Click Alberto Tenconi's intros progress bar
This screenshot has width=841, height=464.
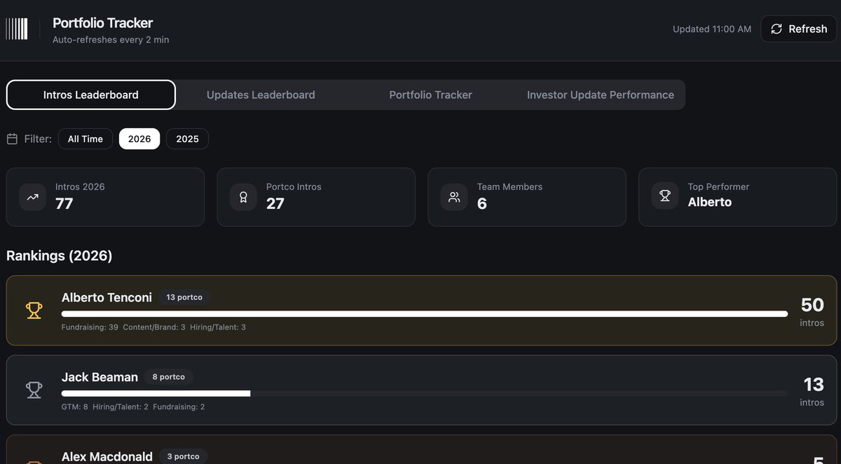425,314
